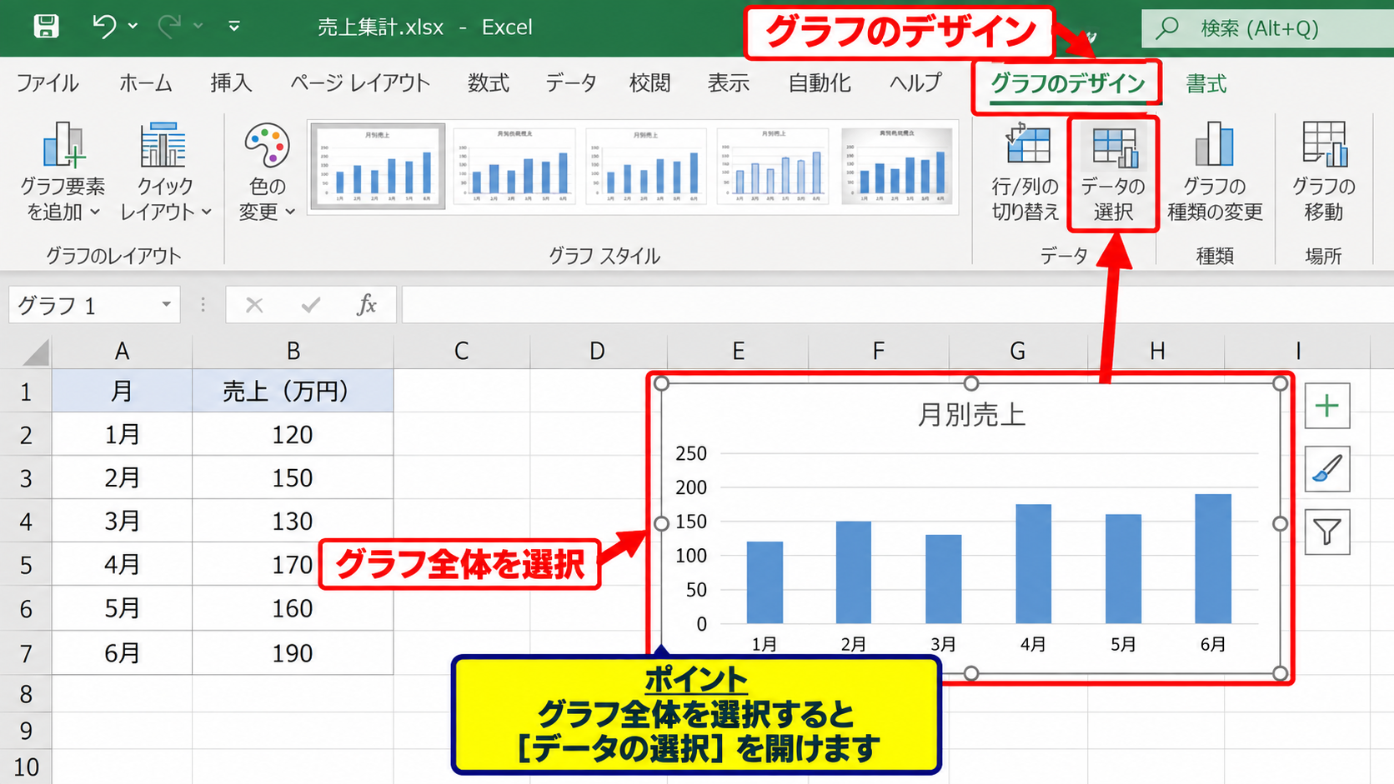The image size is (1394, 784).
Task: Click the chart elements plus button
Action: (x=1326, y=407)
